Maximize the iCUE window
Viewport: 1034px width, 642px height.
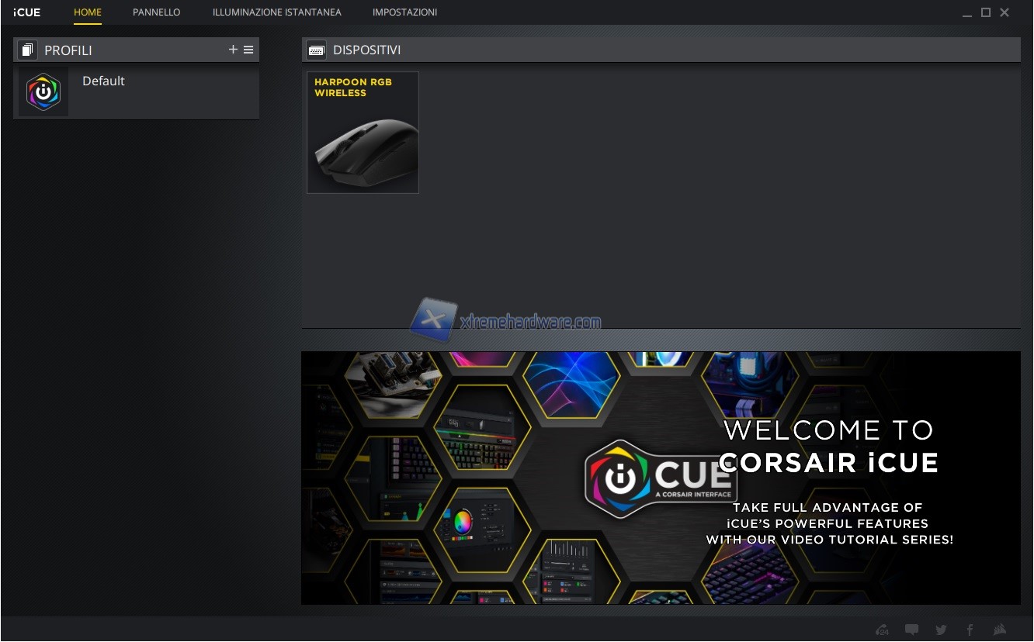point(986,12)
